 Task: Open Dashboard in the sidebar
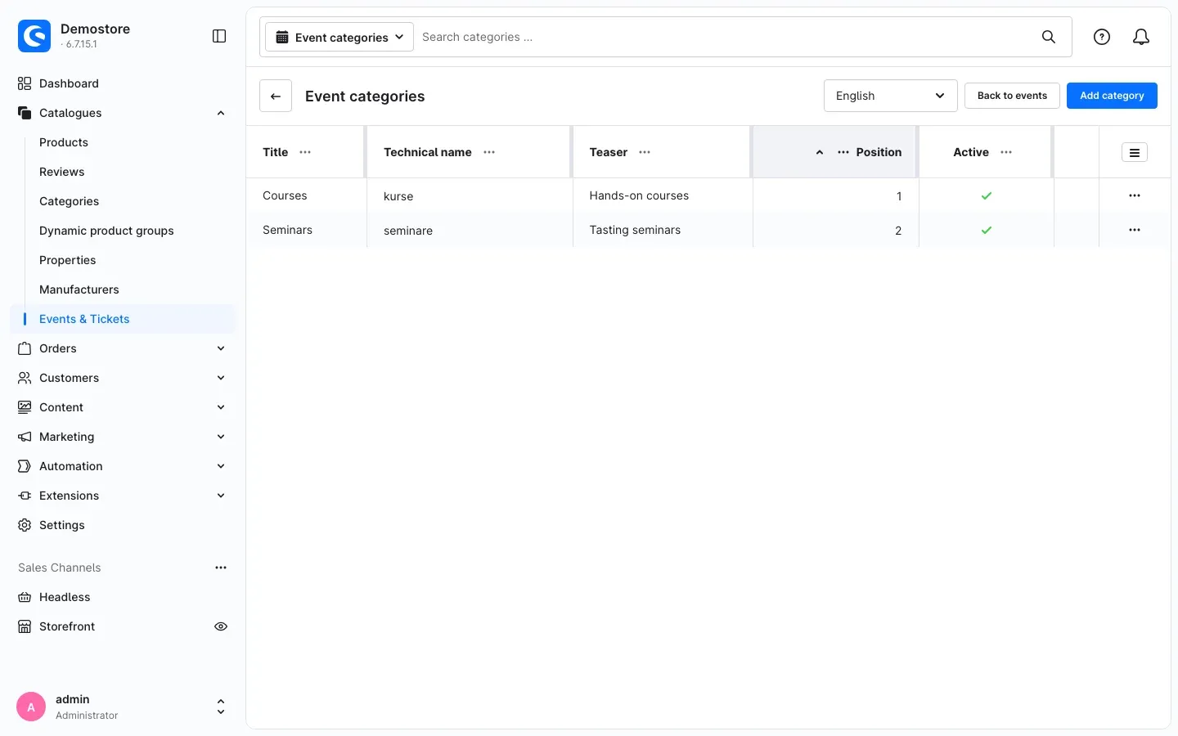(123, 83)
